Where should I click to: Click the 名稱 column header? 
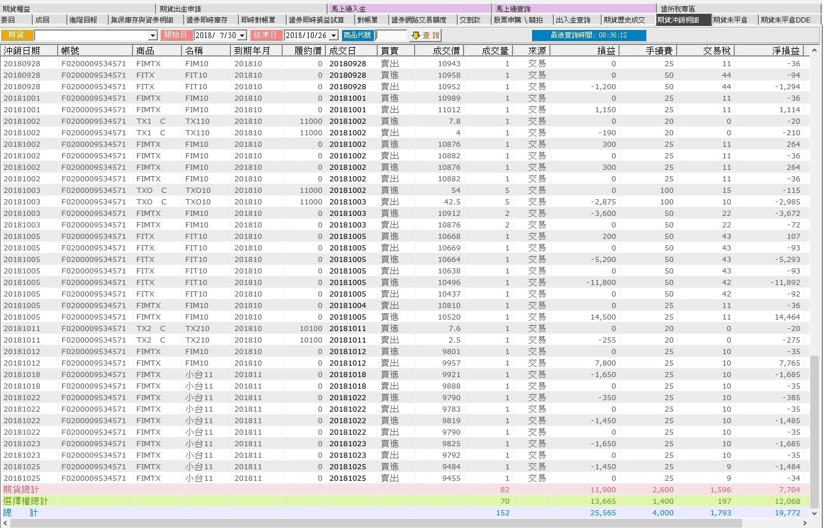[206, 51]
